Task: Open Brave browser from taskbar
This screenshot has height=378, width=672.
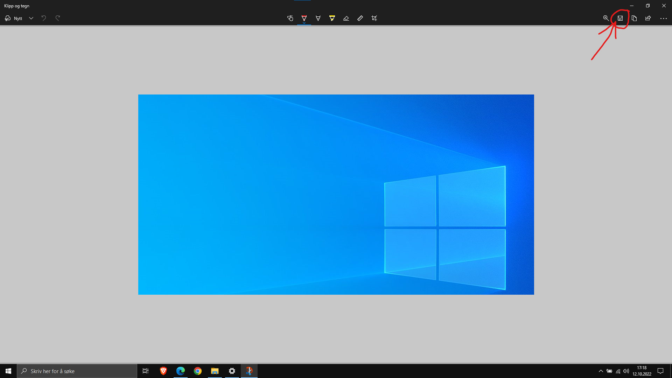Action: coord(163,371)
